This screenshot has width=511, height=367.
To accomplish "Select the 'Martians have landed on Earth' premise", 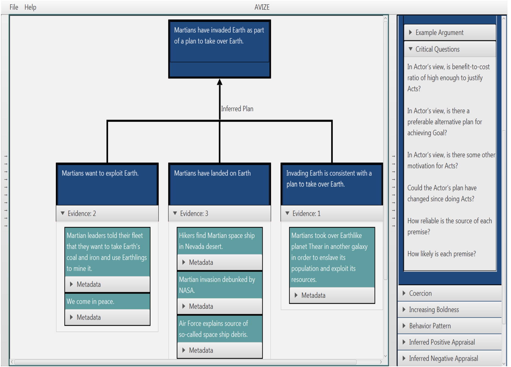I will 219,184.
